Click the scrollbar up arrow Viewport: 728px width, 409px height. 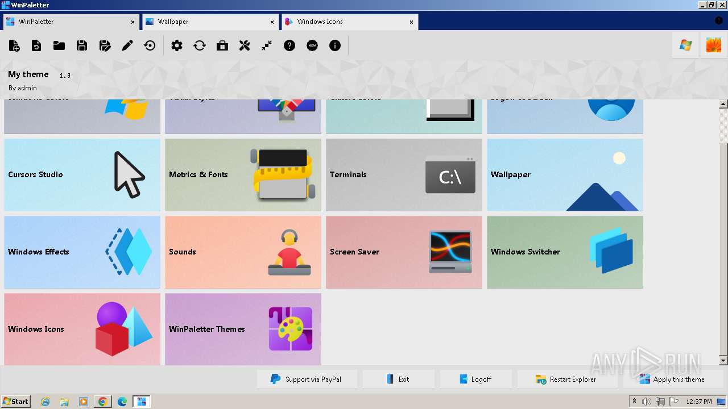(723, 104)
